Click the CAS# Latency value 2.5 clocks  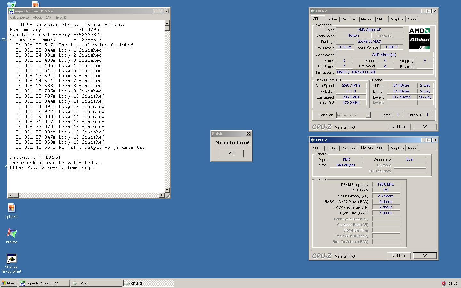386,196
